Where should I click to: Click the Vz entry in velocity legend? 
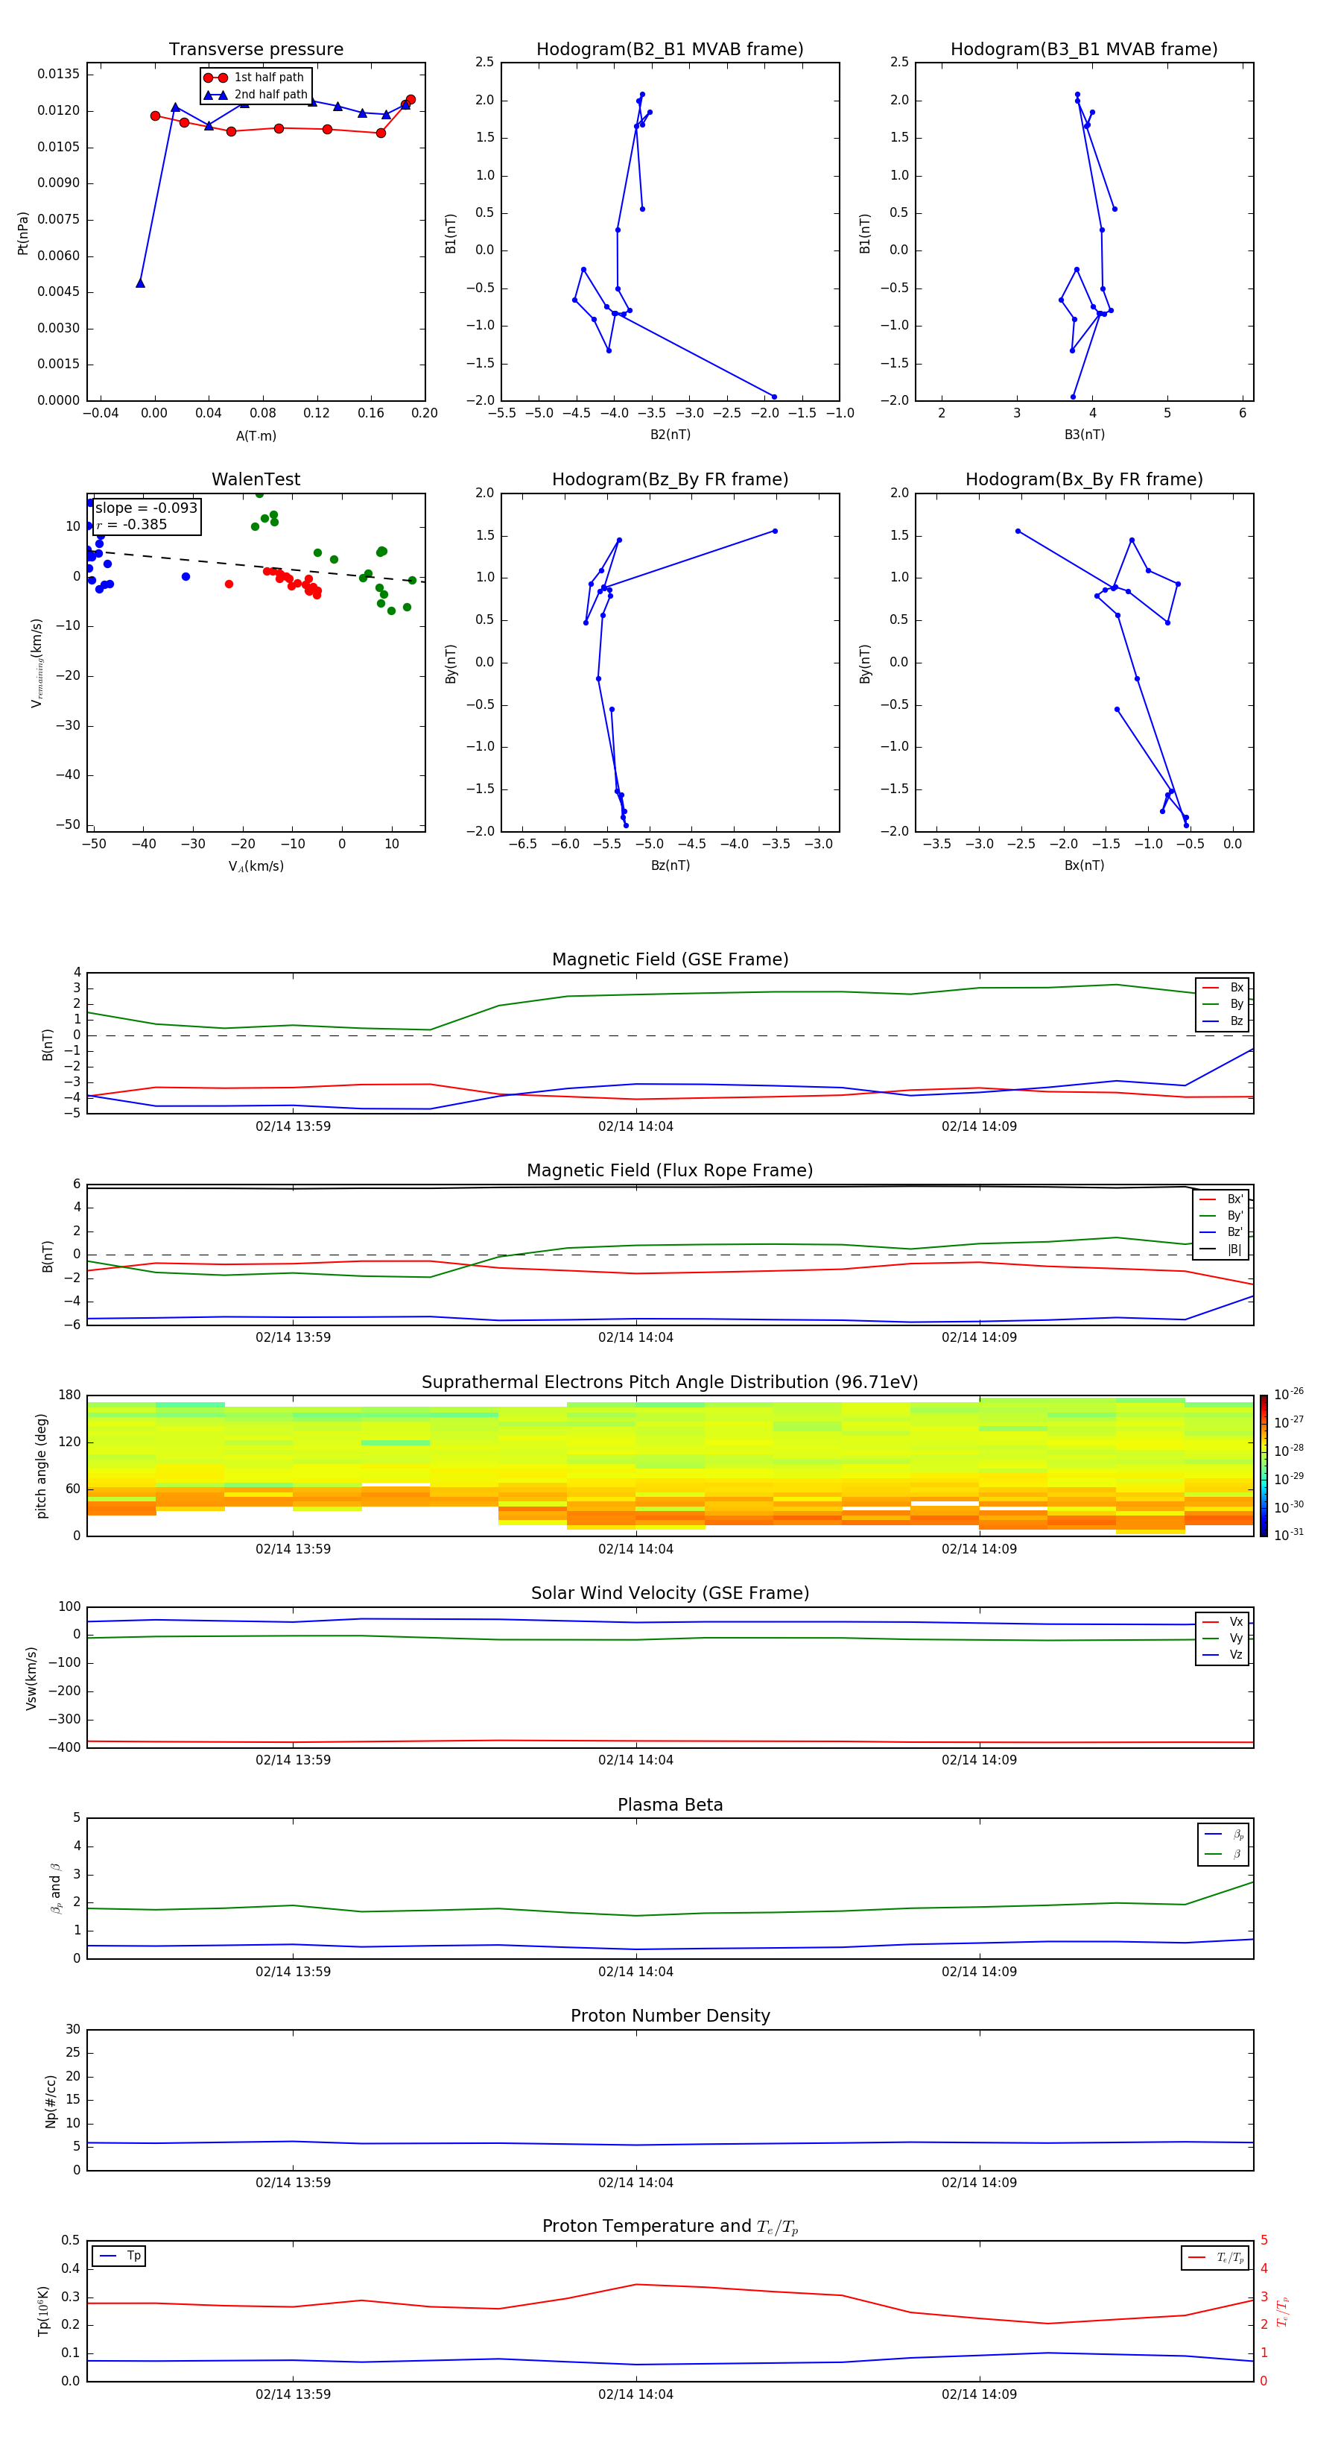click(1223, 1655)
